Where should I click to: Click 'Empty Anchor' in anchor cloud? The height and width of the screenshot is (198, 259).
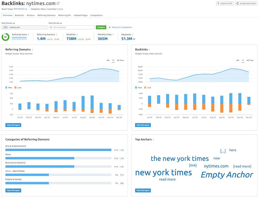227,174
